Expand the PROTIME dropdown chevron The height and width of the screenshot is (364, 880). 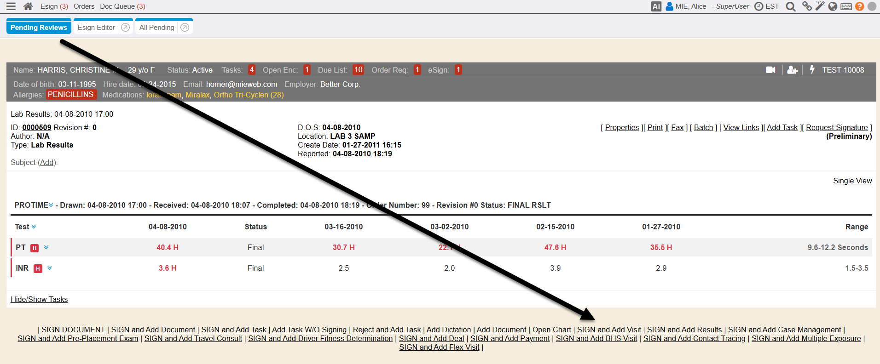pyautogui.click(x=51, y=205)
